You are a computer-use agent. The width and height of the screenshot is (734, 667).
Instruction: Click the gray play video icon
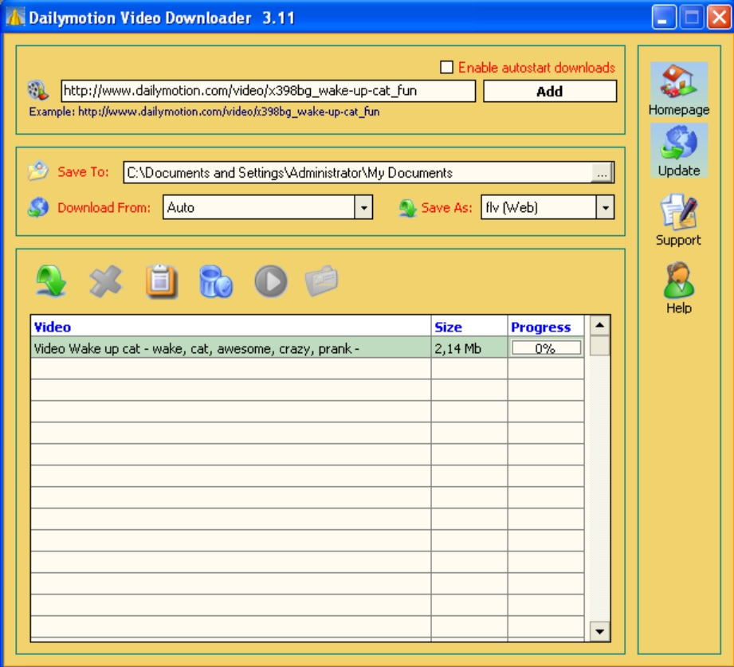[270, 282]
